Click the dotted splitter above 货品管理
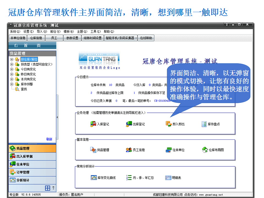This screenshot has height=198, width=264. pos(32,144)
